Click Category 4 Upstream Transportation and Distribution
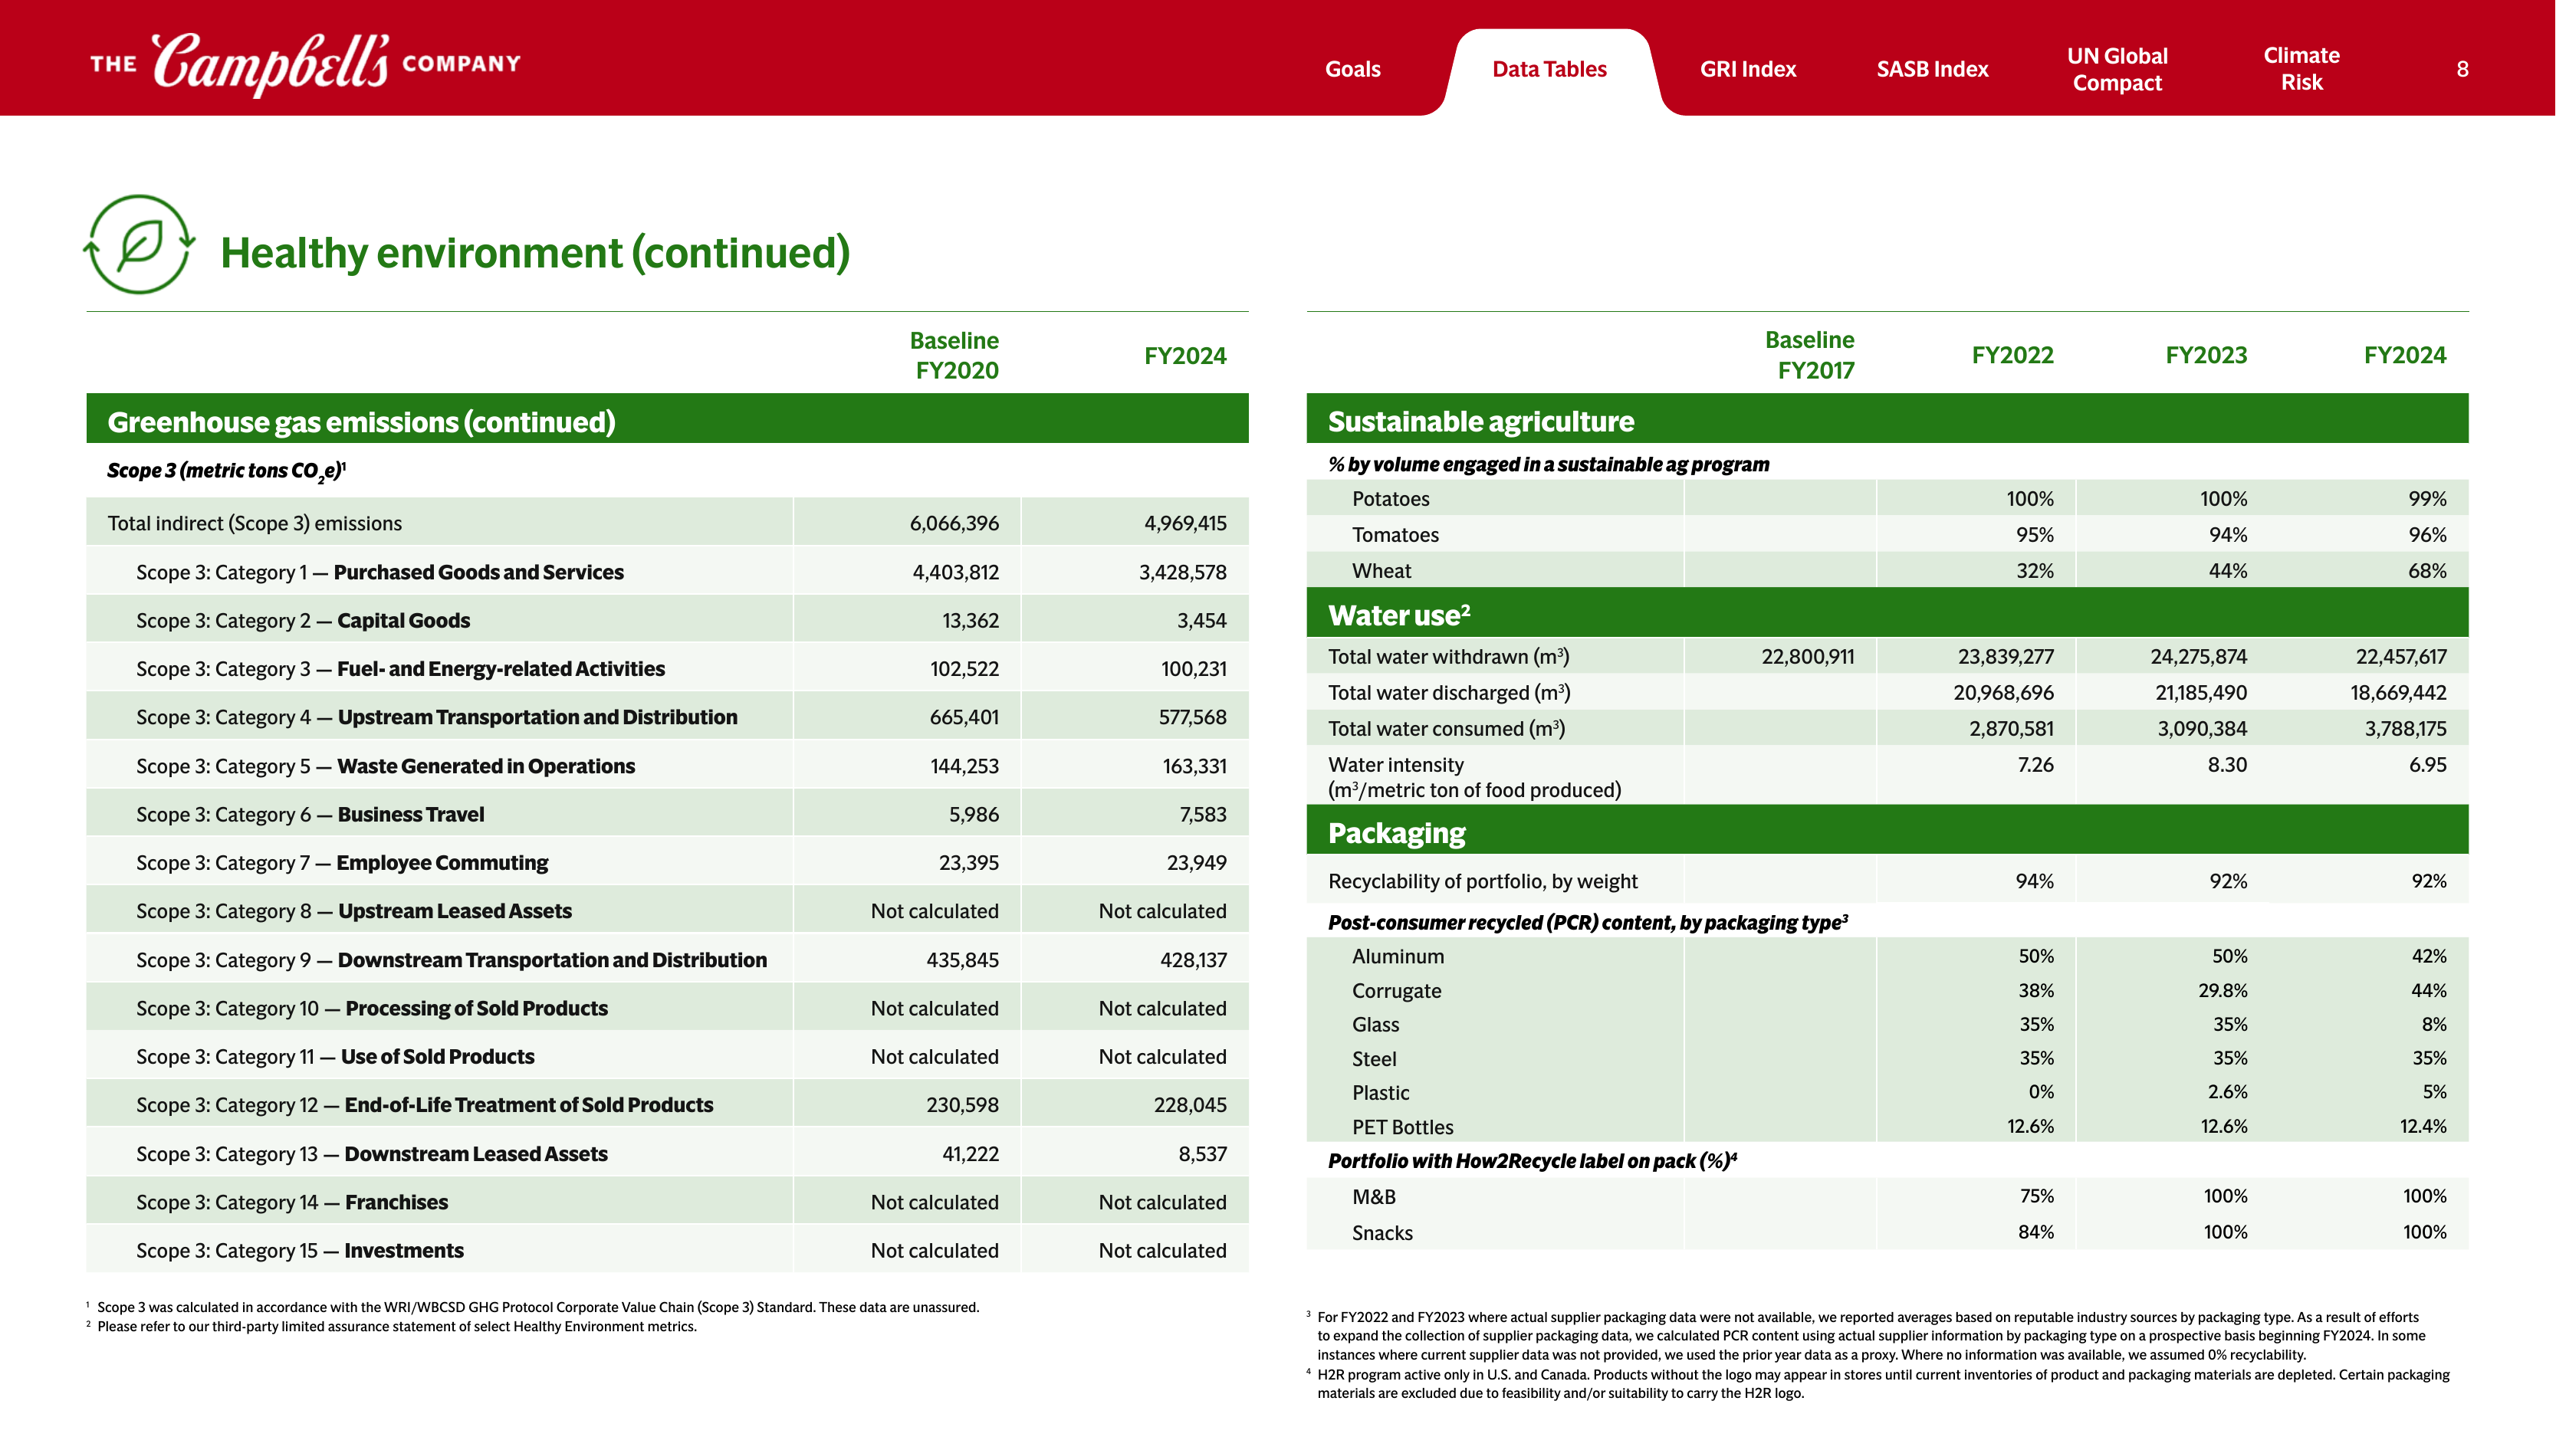 436,717
